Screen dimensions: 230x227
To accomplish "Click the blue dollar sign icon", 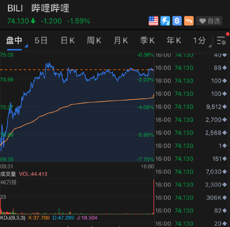I will [x=177, y=21].
